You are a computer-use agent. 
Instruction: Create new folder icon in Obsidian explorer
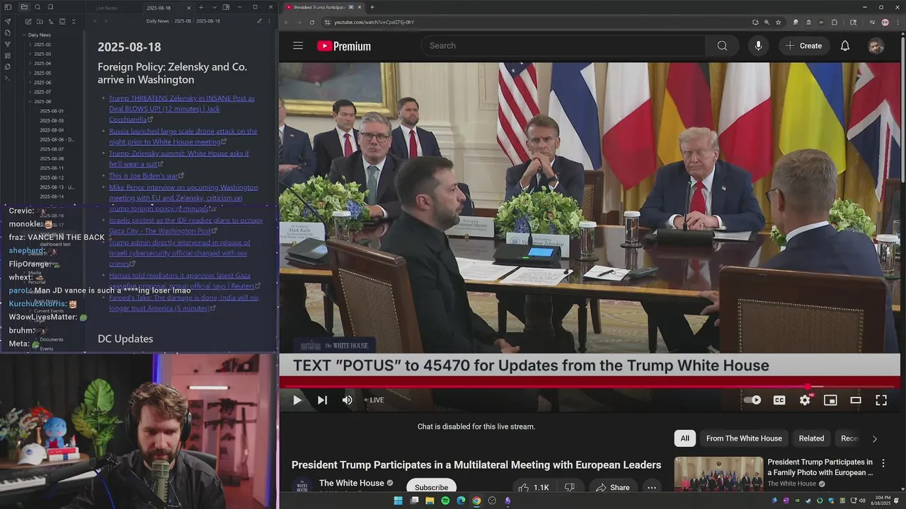tap(40, 21)
